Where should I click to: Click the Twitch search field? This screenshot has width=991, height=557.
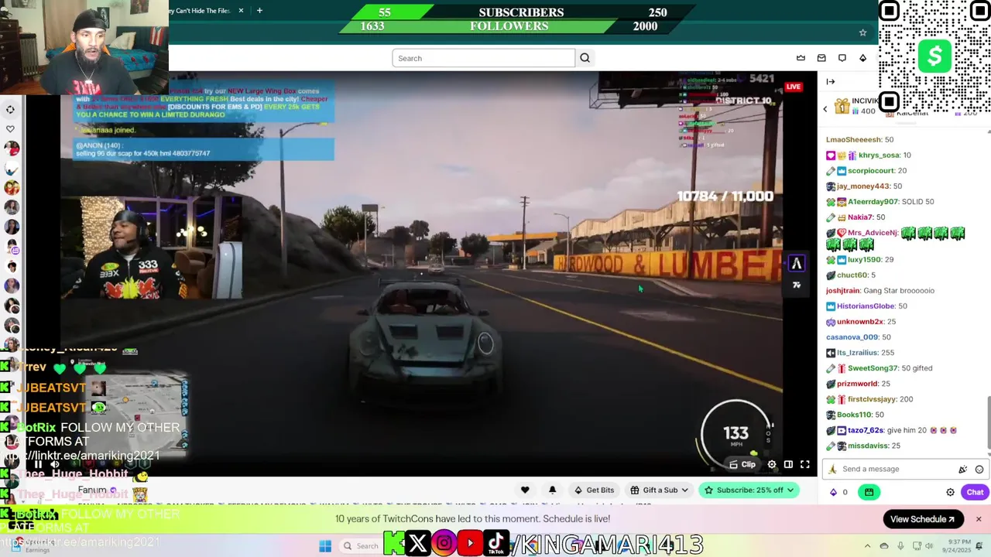click(x=484, y=58)
